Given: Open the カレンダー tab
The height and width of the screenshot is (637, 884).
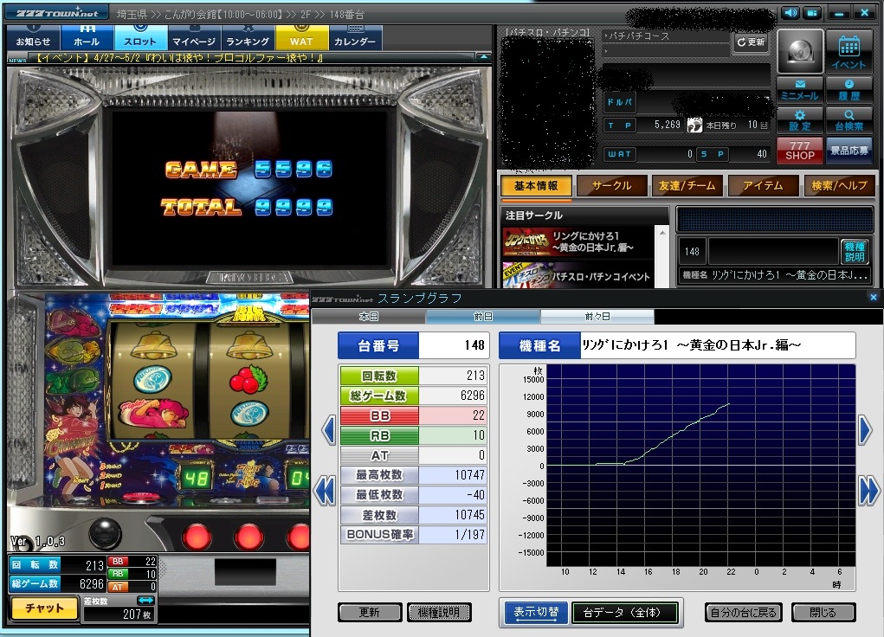Looking at the screenshot, I should [x=355, y=38].
